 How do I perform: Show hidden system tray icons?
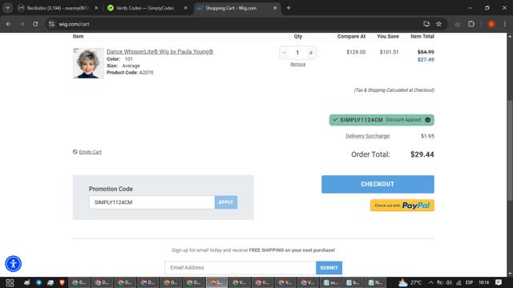point(431,282)
